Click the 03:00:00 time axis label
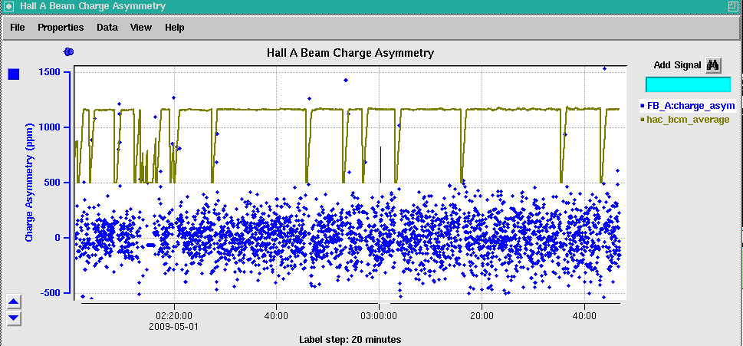 click(379, 314)
